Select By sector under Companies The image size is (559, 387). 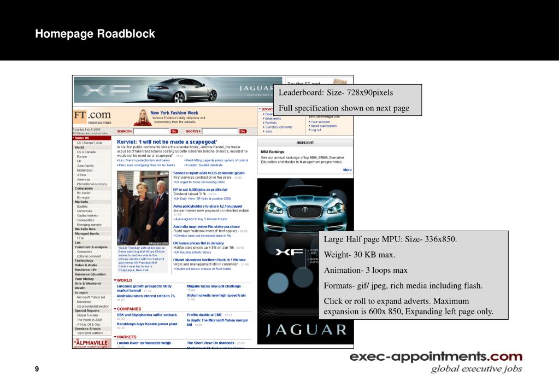click(84, 193)
